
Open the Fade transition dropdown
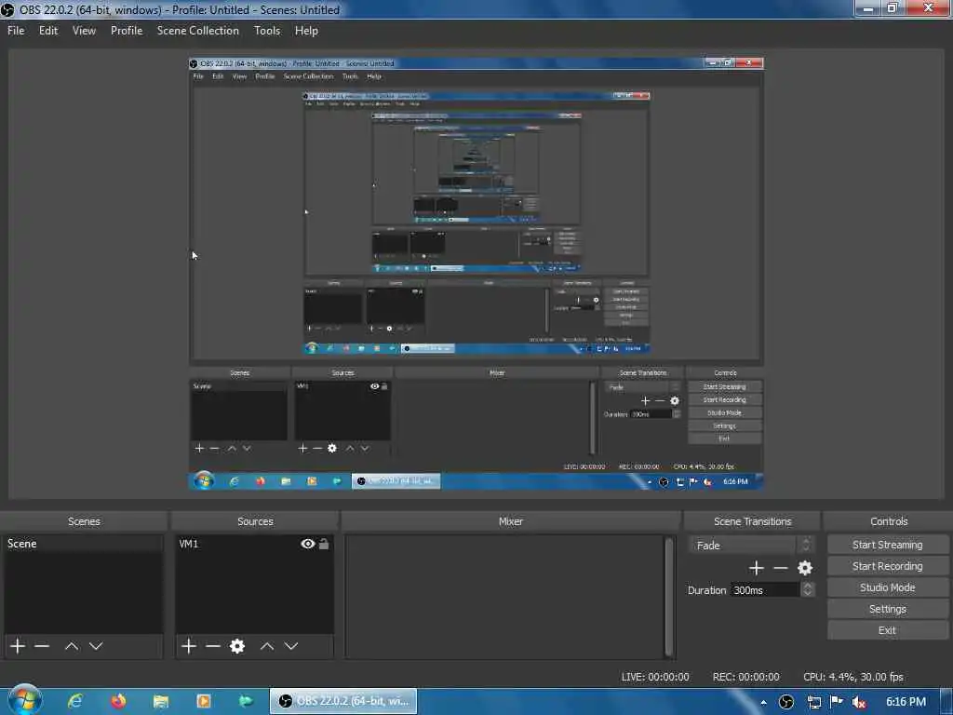pyautogui.click(x=751, y=545)
